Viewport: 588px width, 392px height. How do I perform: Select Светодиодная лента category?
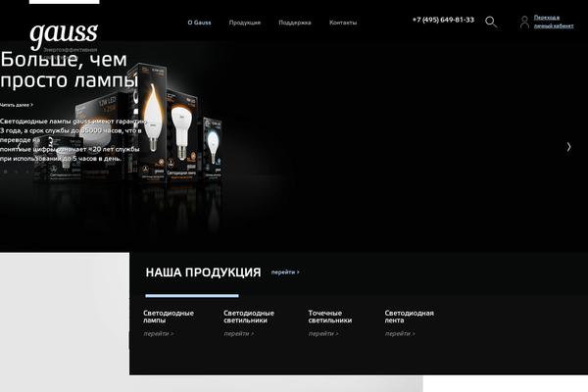click(409, 317)
